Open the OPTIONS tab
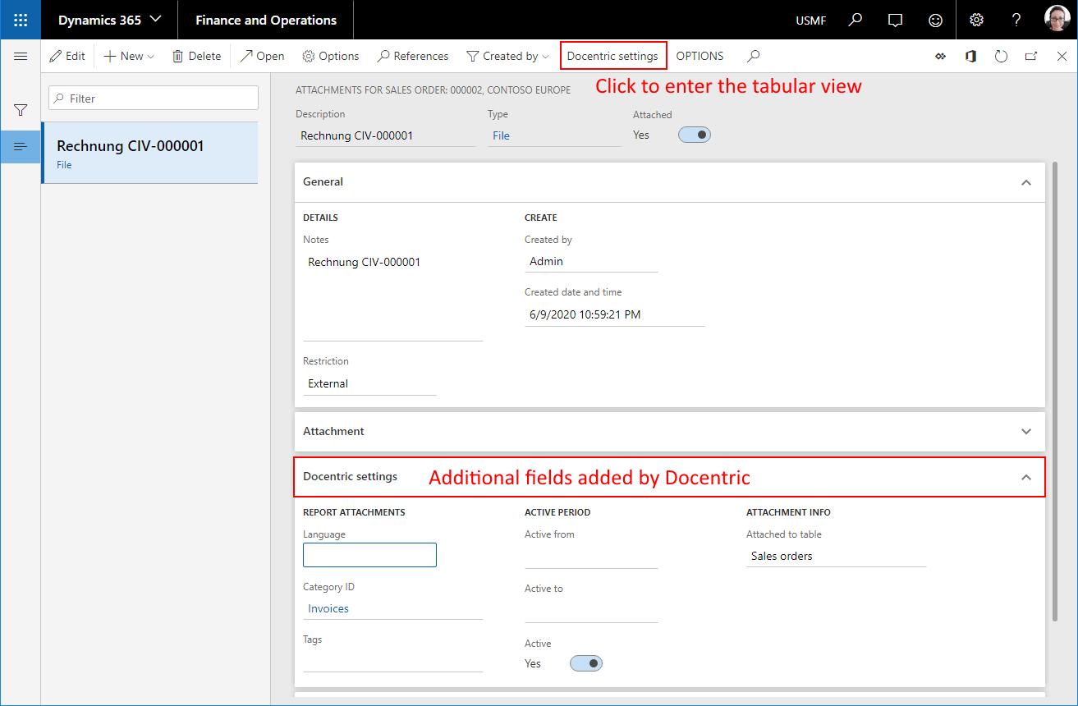This screenshot has width=1078, height=706. click(x=700, y=56)
